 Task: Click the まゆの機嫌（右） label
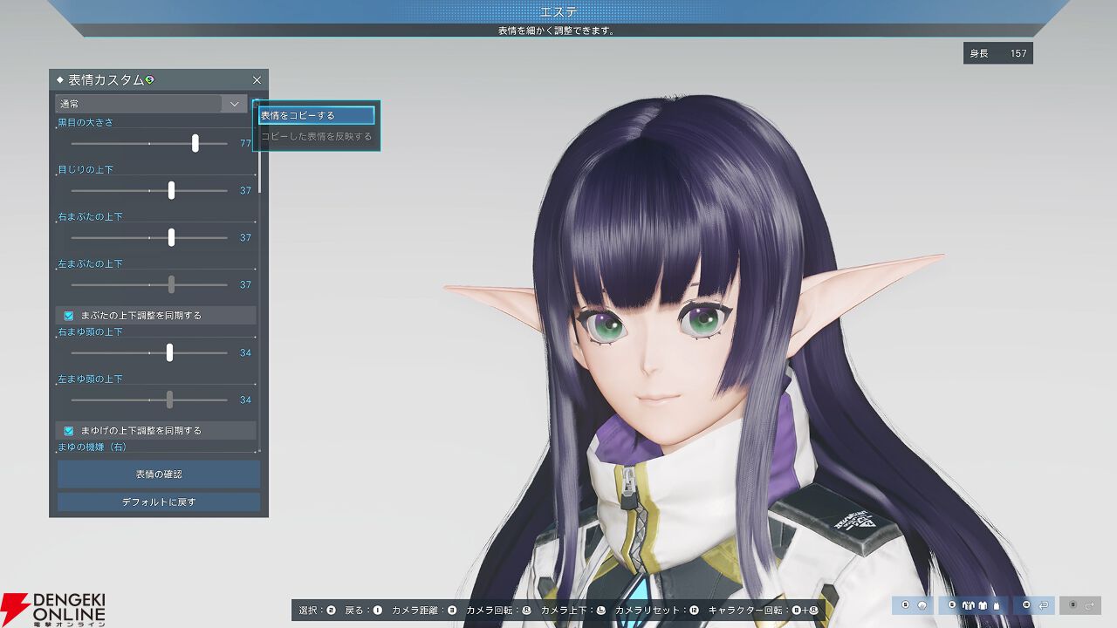93,447
